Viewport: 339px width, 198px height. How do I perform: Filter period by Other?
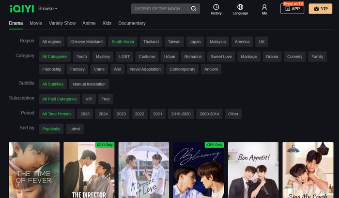pyautogui.click(x=233, y=114)
